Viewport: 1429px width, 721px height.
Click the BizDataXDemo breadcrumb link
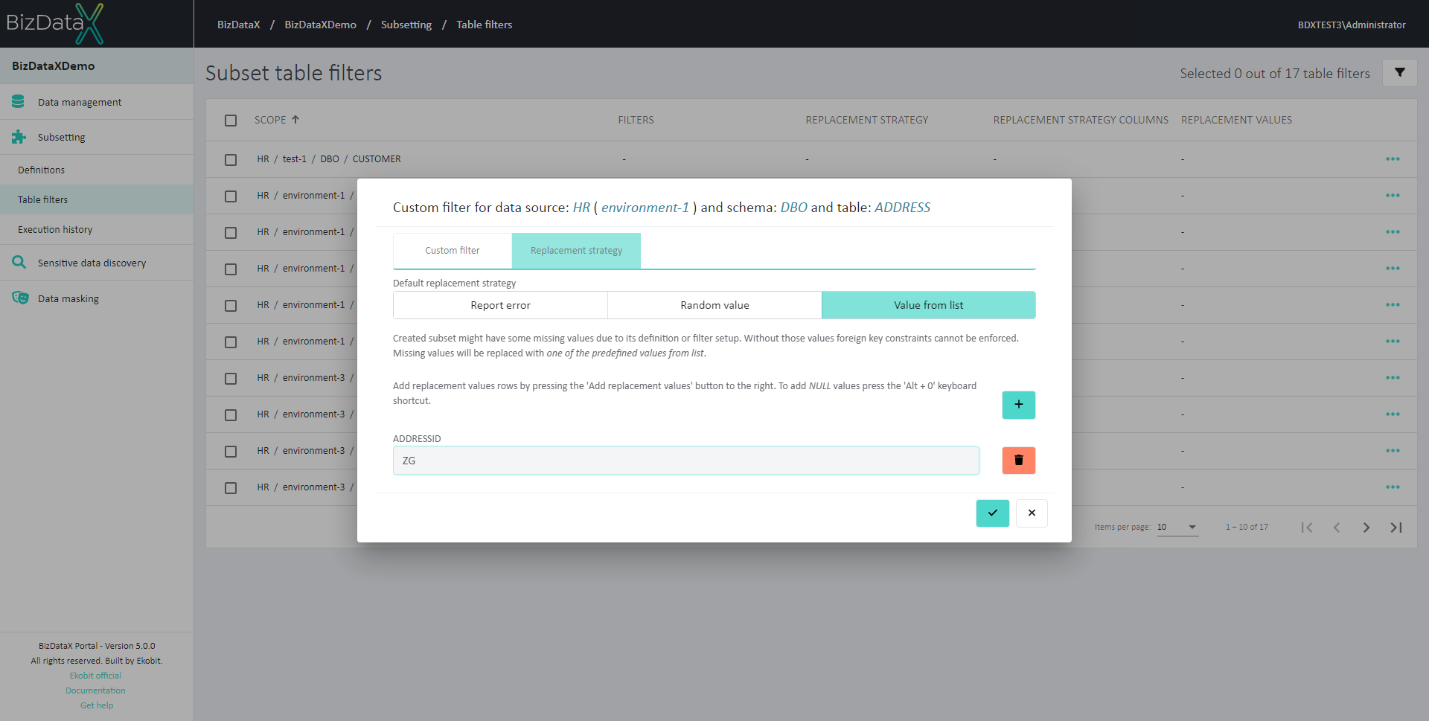320,25
